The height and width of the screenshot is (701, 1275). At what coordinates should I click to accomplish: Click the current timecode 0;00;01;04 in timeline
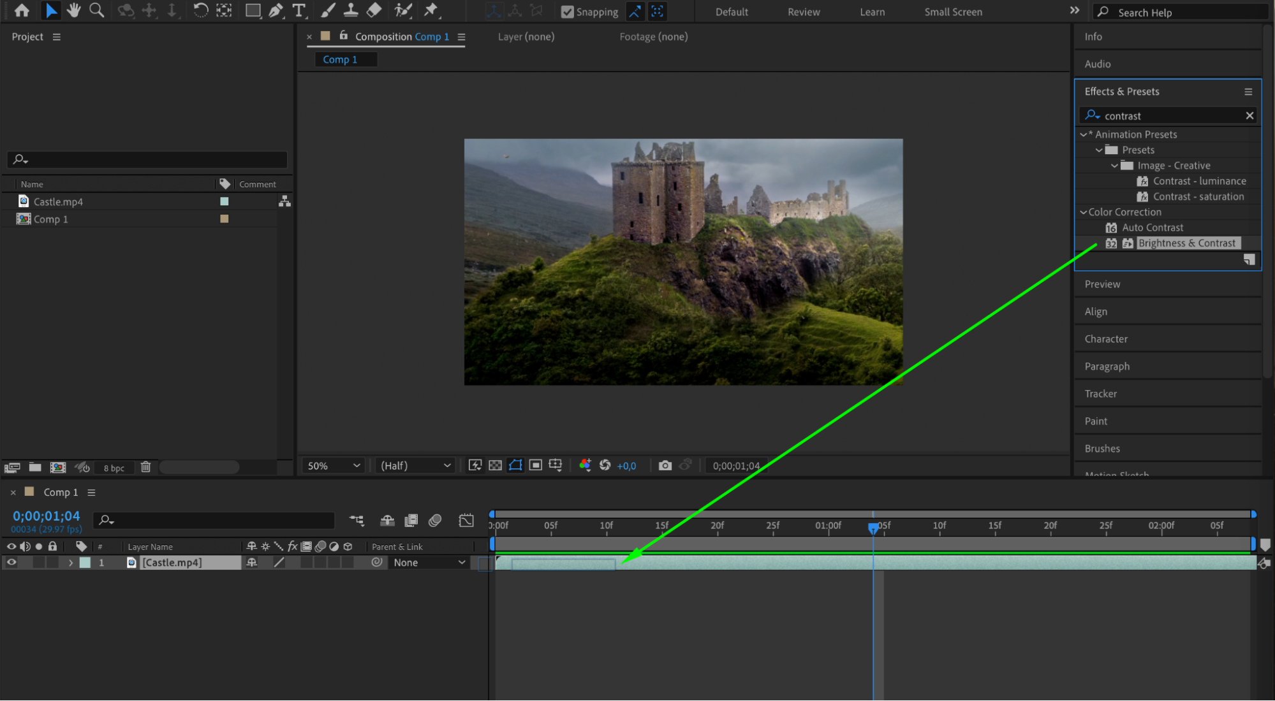pyautogui.click(x=47, y=516)
